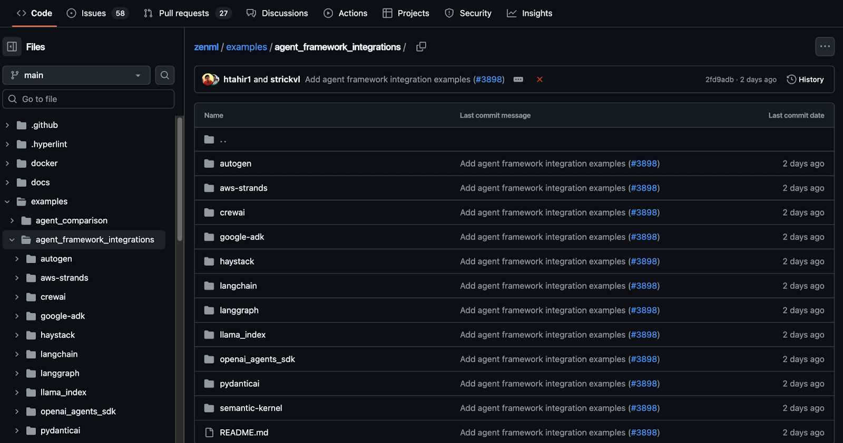The height and width of the screenshot is (443, 843).
Task: Open the README.md file icon
Action: (209, 432)
